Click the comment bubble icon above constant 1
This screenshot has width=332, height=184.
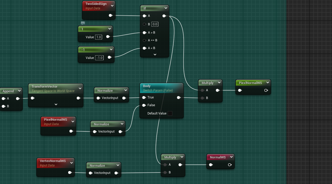point(83,23)
